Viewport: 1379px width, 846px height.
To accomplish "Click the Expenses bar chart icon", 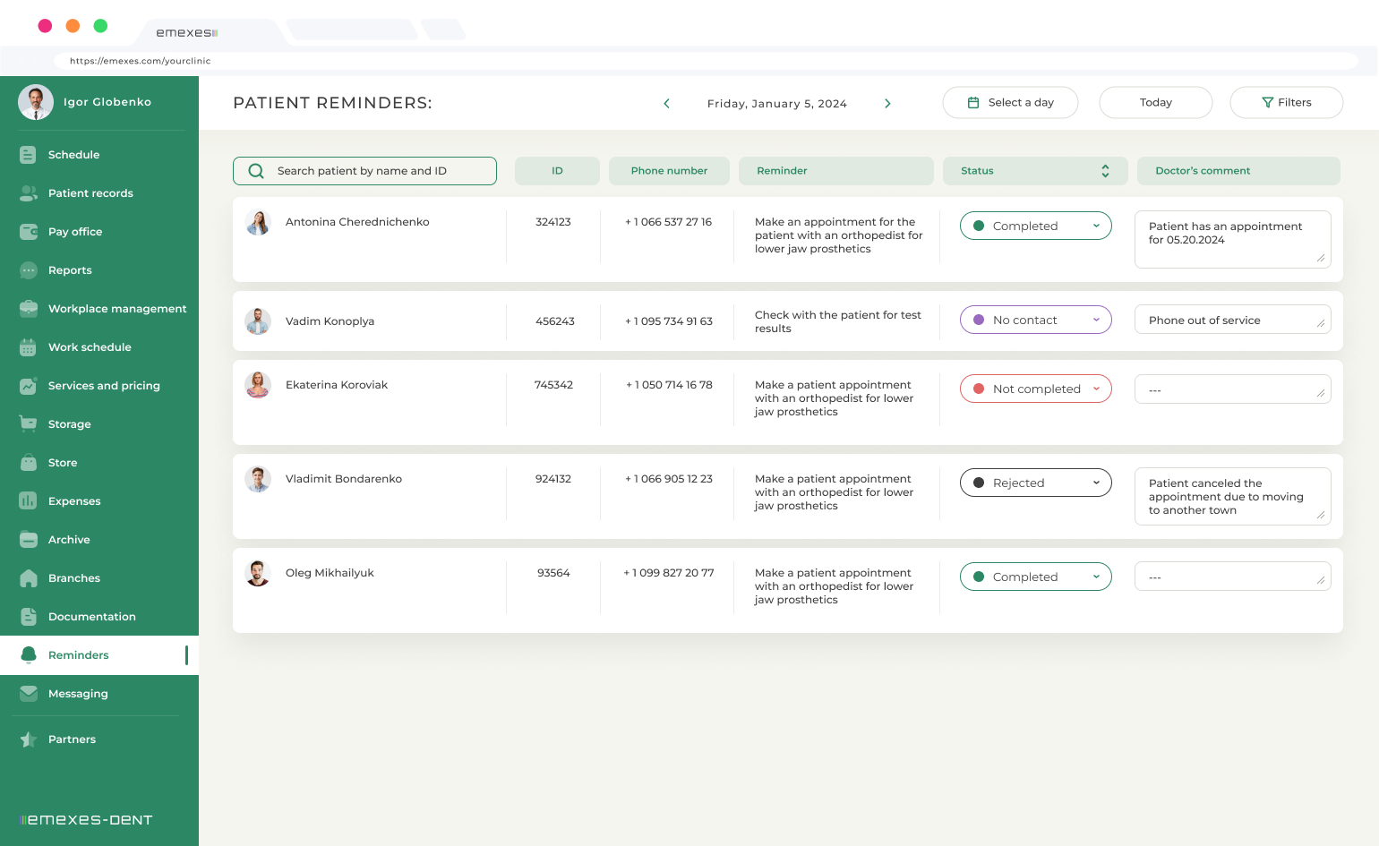I will 28,501.
